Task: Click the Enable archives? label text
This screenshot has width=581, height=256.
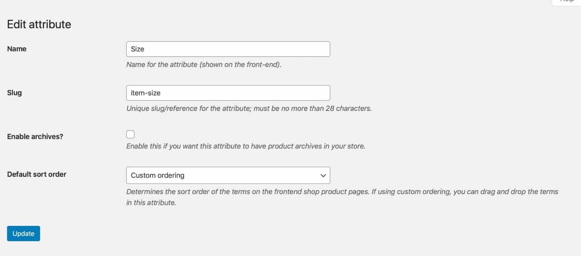Action: (x=35, y=136)
